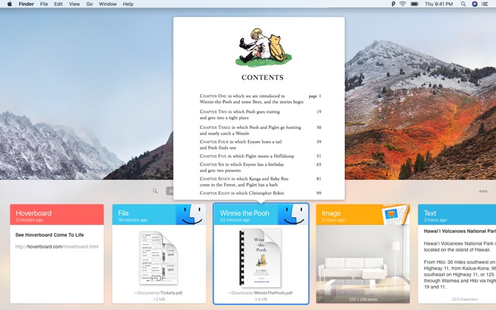The image size is (496, 310).
Task: Open the Apple menu
Action: [x=9, y=4]
